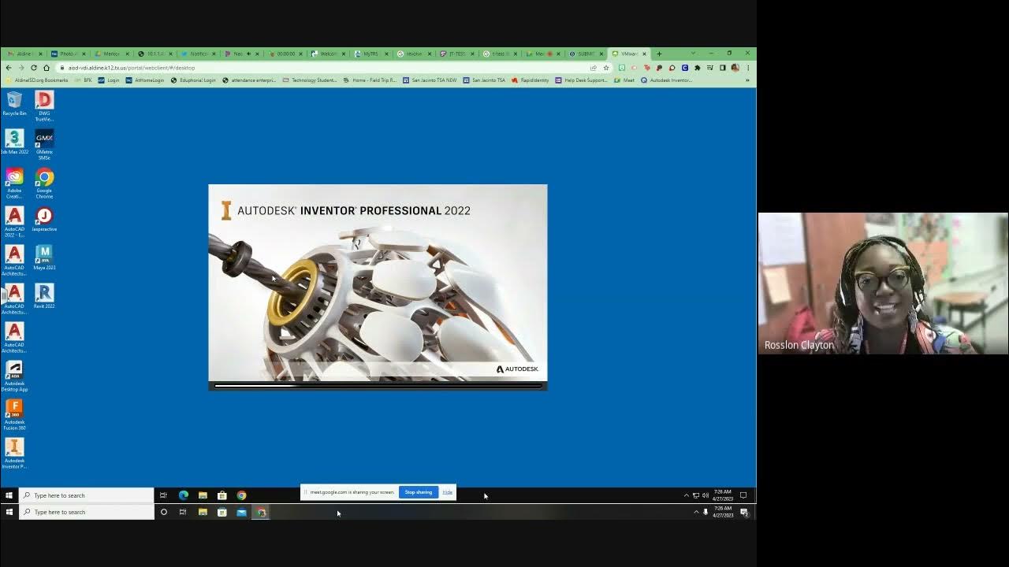Open Microsoft Store on remote taskbar
1009x567 pixels.
pos(222,495)
